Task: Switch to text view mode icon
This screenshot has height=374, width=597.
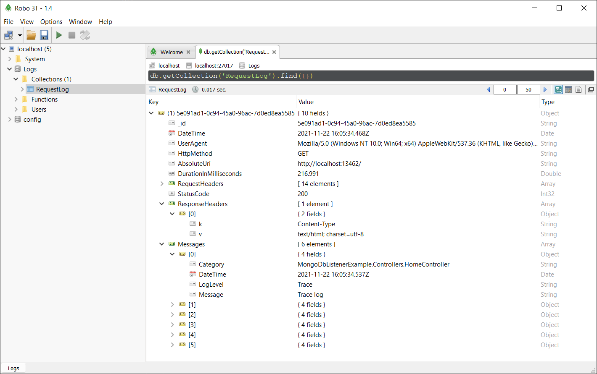Action: pos(579,89)
